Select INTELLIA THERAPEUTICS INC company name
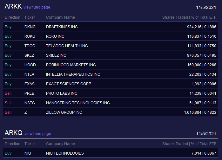 click(73, 74)
